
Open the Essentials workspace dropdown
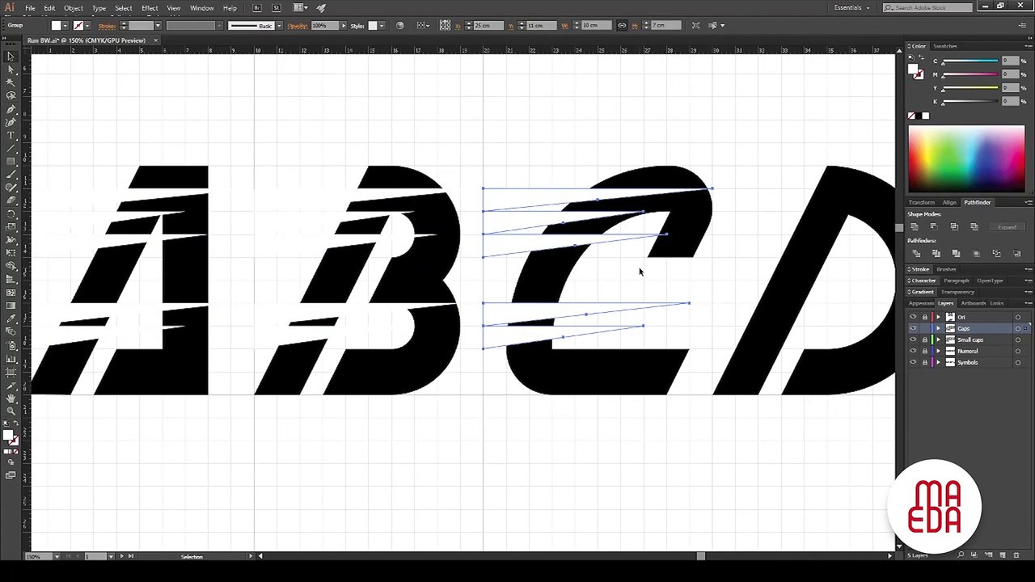click(x=852, y=8)
